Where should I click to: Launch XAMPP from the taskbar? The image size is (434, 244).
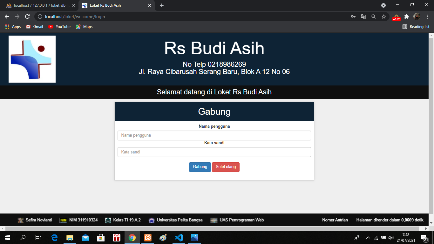[x=148, y=238]
